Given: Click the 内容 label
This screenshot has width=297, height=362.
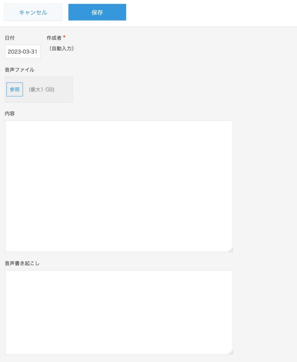Looking at the screenshot, I should coord(10,113).
